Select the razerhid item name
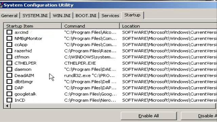Image resolution: width=217 pixels, height=122 pixels. point(23,51)
